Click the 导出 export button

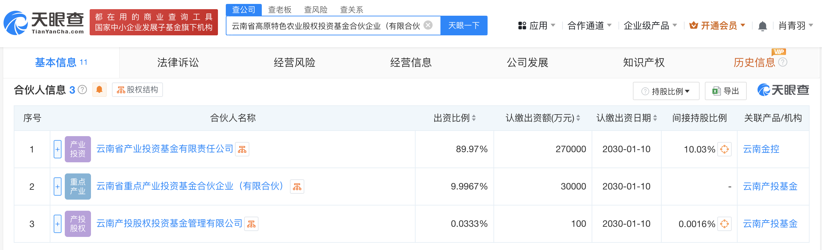pos(726,91)
